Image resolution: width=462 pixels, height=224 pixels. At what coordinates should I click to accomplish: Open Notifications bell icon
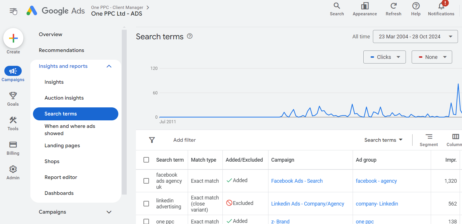[x=441, y=6]
